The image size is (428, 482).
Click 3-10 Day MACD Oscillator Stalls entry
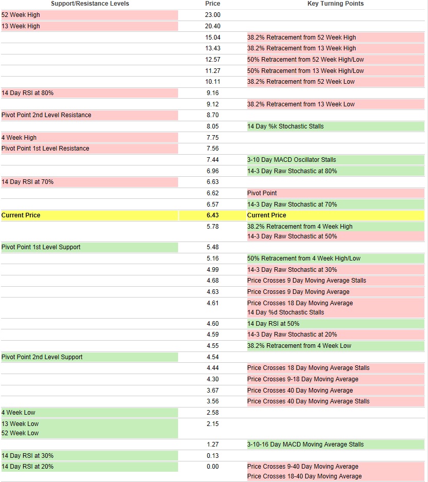pos(291,160)
